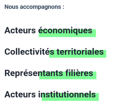
Task: Click the capital C of Collectivités
Action: (x=7, y=52)
